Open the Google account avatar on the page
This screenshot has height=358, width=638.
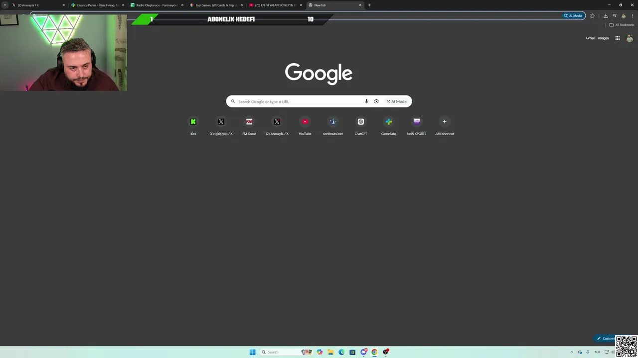[630, 38]
